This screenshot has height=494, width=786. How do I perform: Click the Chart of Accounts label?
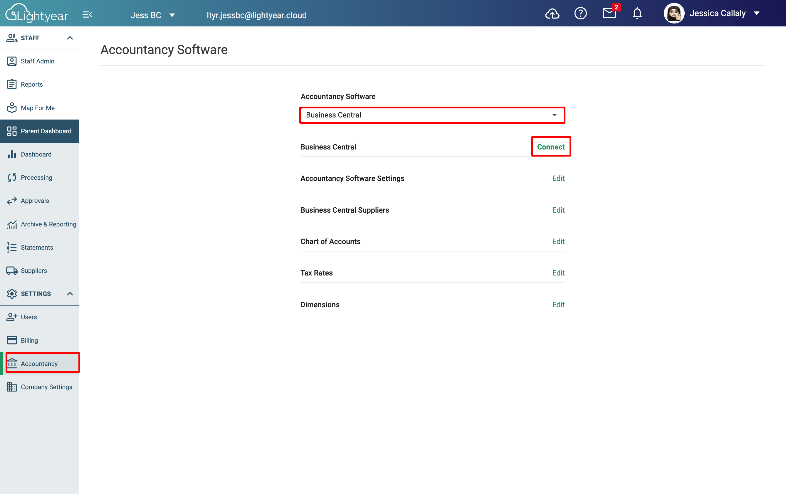330,241
